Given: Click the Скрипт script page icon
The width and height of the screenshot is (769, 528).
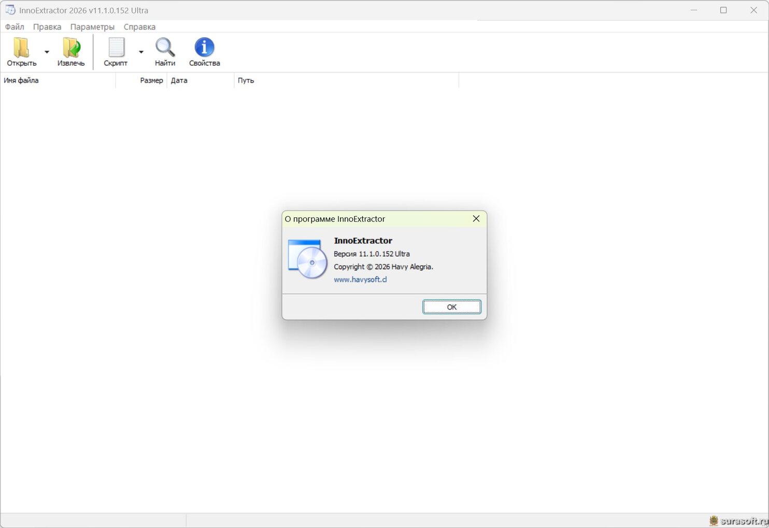Looking at the screenshot, I should click(x=116, y=48).
